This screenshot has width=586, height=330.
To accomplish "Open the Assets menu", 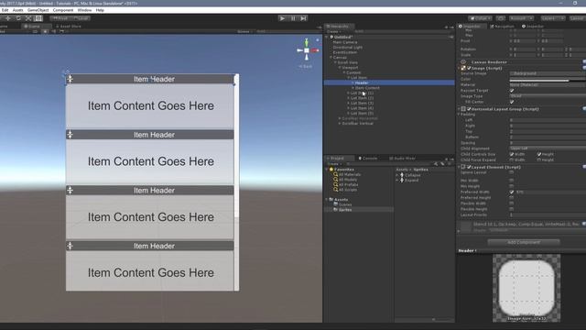I will 17,10.
